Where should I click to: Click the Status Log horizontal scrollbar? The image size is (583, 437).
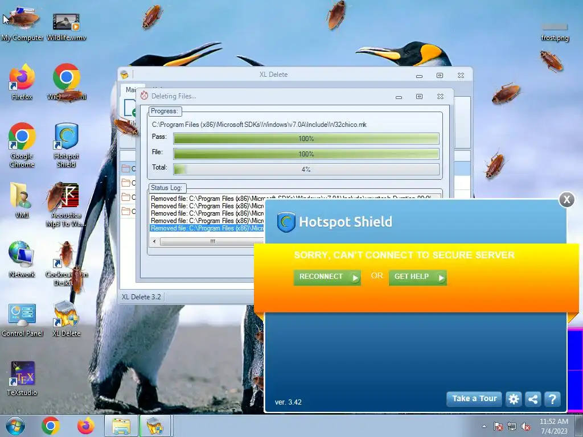coord(212,241)
